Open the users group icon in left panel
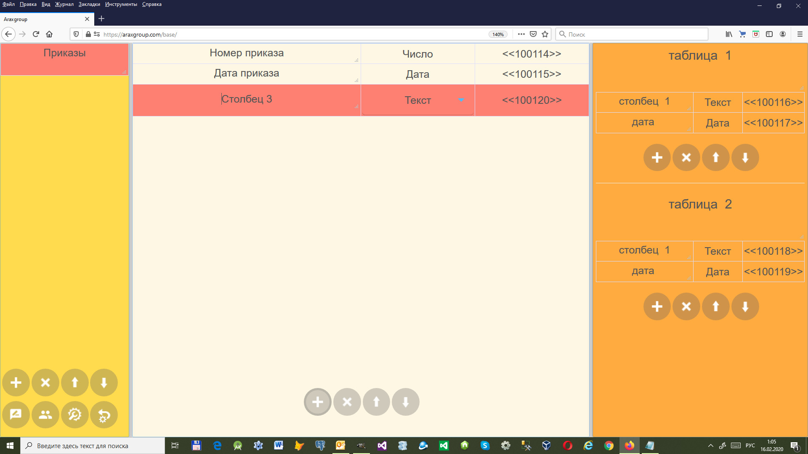808x454 pixels. pyautogui.click(x=45, y=415)
